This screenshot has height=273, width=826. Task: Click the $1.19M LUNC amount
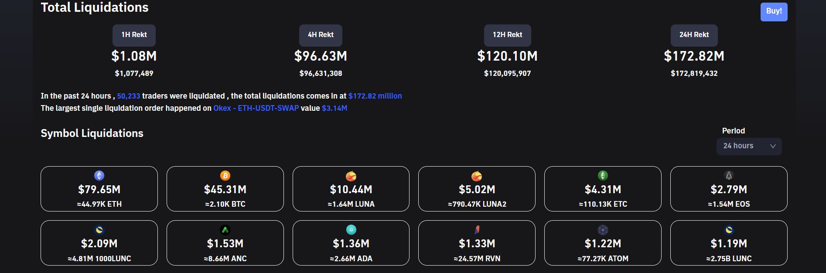729,244
